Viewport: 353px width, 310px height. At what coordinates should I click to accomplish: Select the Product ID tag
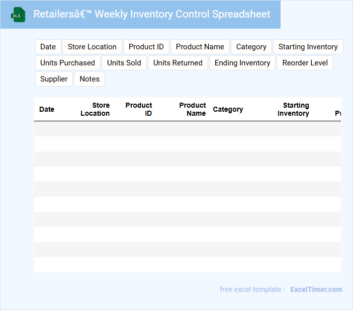pyautogui.click(x=146, y=47)
